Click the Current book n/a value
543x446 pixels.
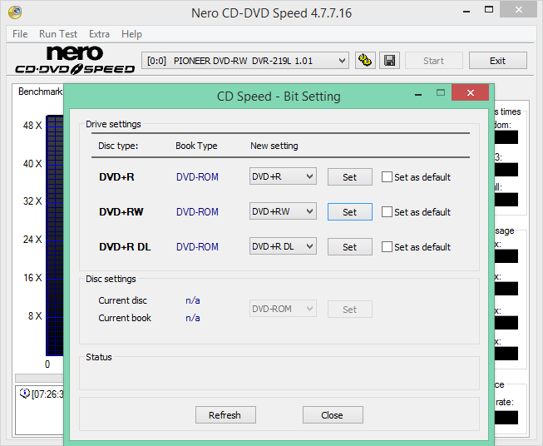pos(193,318)
